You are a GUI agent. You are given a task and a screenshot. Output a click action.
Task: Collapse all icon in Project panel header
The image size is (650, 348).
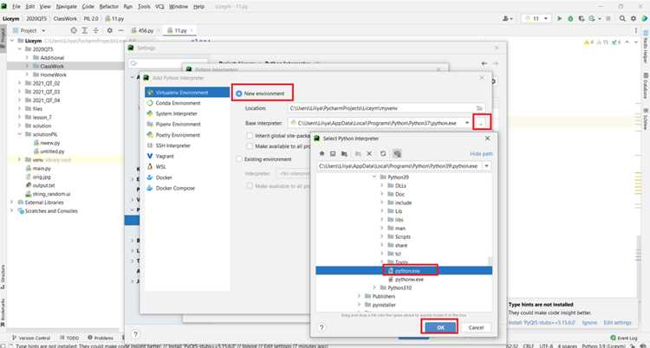pos(95,30)
